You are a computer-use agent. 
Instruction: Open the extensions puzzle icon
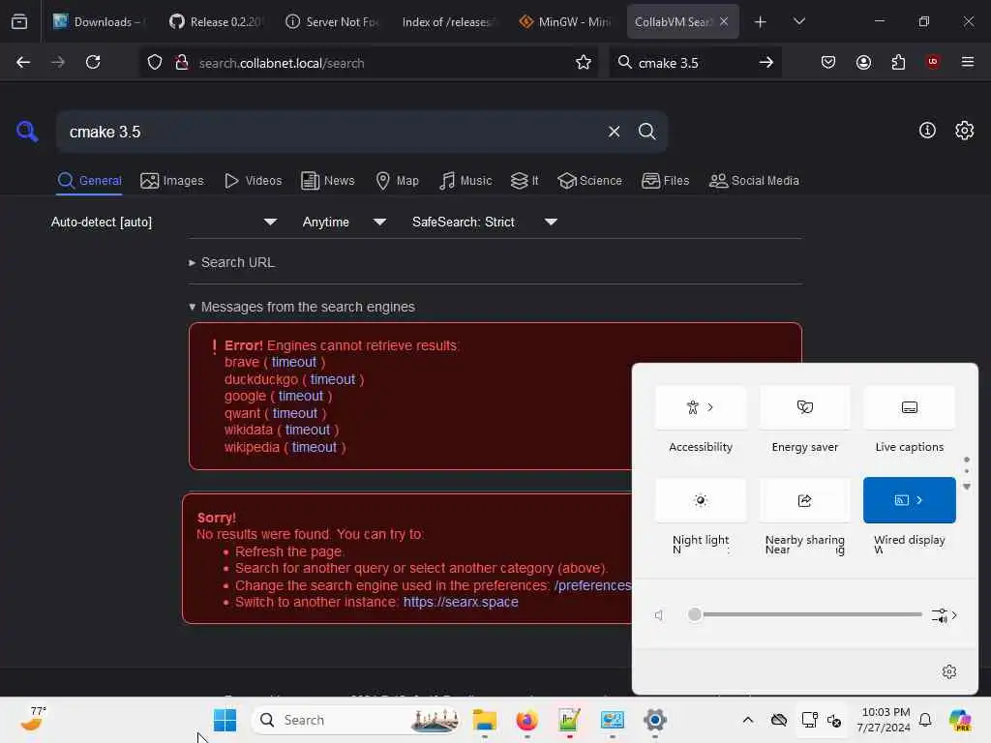pos(898,62)
